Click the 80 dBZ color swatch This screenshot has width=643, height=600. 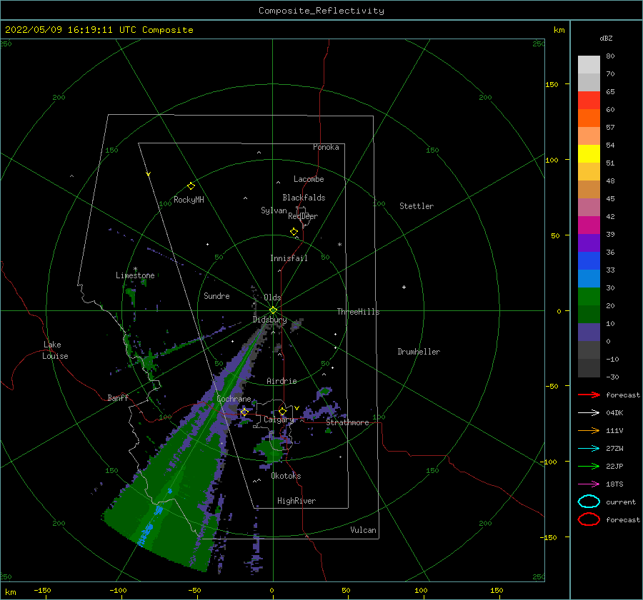pos(589,65)
